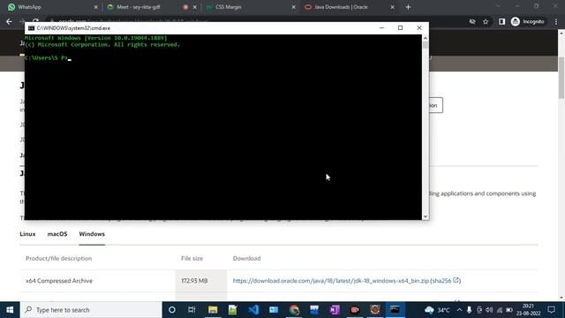565x318 pixels.
Task: Open the brown round app icon on taskbar
Action: pyautogui.click(x=375, y=310)
